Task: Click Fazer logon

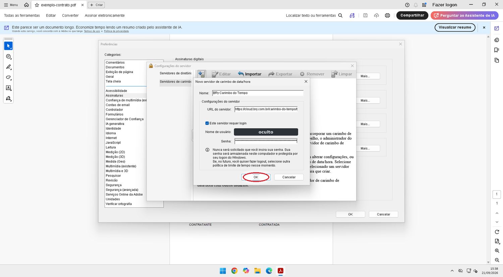Action: tap(445, 5)
